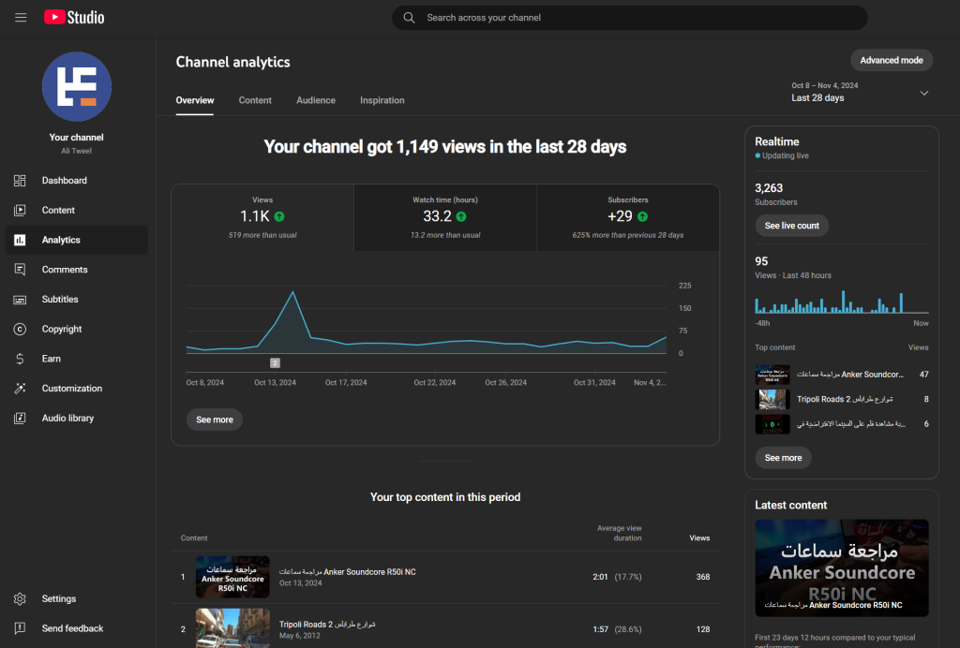960x648 pixels.
Task: Open Dashboard from the sidebar
Action: point(77,181)
